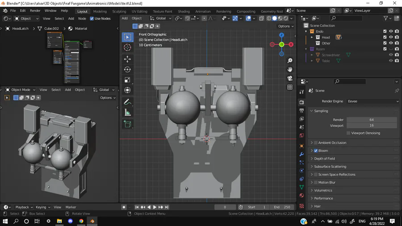The height and width of the screenshot is (226, 402).
Task: Enable the Viewport Denoising checkbox
Action: pos(348,133)
